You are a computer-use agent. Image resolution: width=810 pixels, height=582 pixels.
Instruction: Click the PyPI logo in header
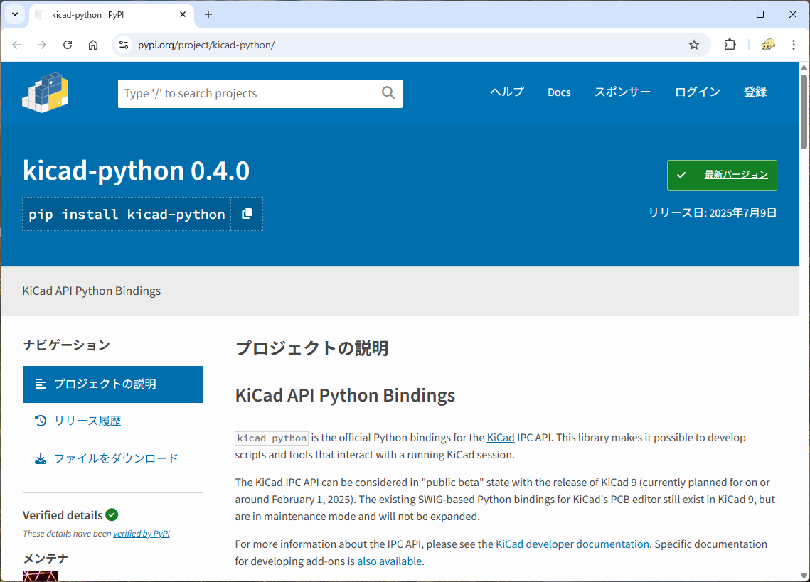(x=46, y=92)
